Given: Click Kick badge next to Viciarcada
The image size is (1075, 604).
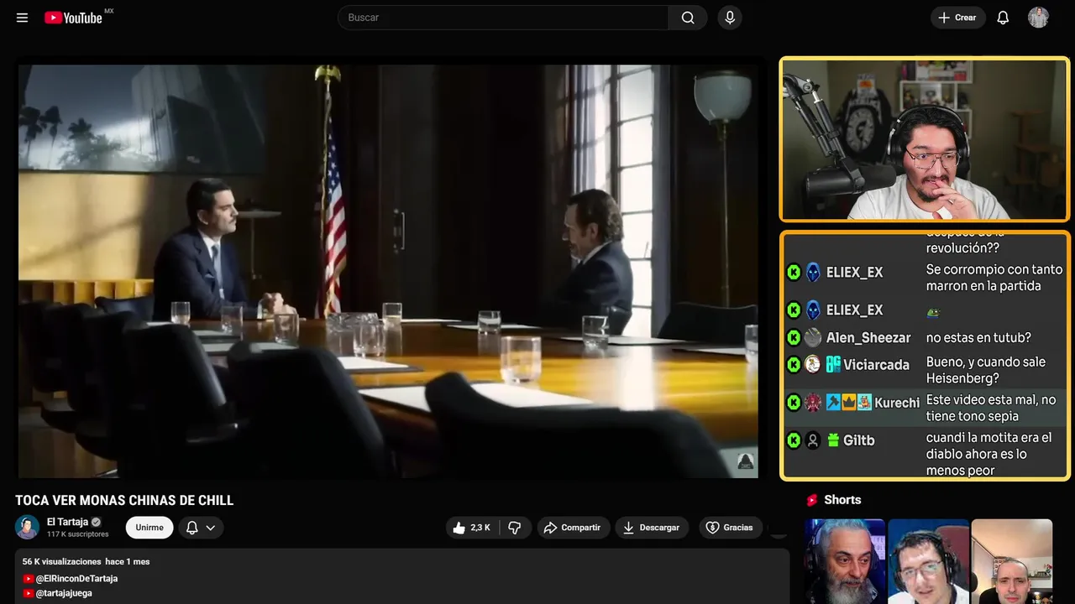Looking at the screenshot, I should click(x=794, y=365).
